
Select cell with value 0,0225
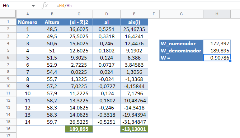pos(79,72)
